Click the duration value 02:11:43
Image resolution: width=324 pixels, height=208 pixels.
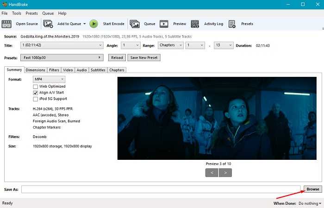[262, 45]
